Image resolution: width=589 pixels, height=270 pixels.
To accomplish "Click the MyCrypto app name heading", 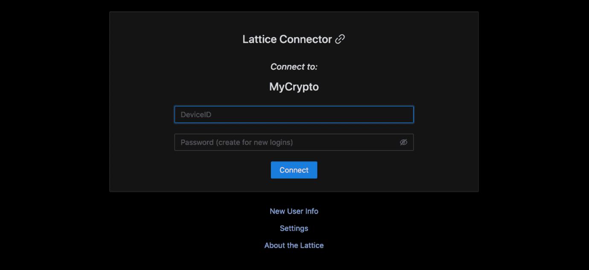I will pyautogui.click(x=294, y=87).
